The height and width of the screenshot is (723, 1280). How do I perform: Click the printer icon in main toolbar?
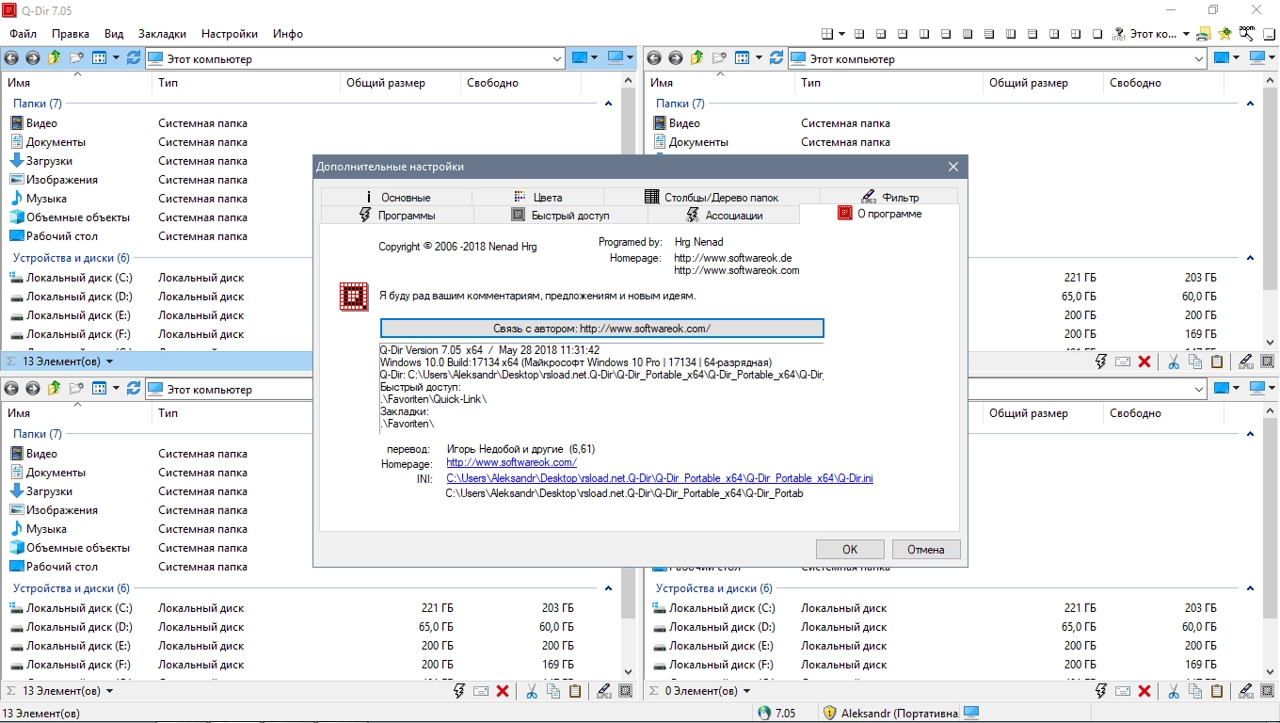click(x=1204, y=34)
